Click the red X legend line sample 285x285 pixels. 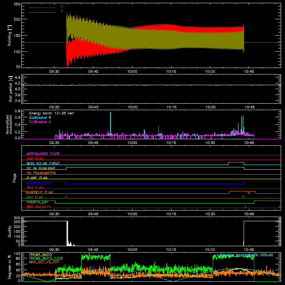tap(42, 7)
